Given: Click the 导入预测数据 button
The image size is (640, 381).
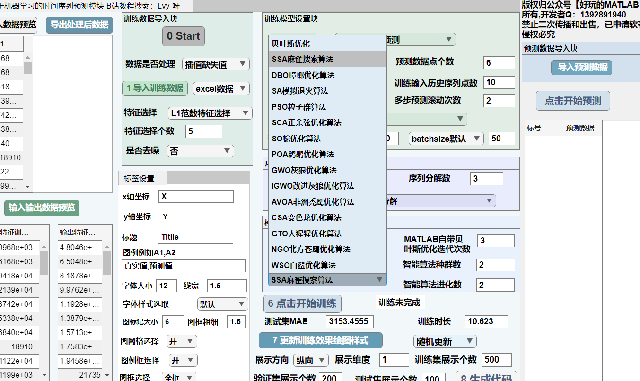Looking at the screenshot, I should [581, 68].
